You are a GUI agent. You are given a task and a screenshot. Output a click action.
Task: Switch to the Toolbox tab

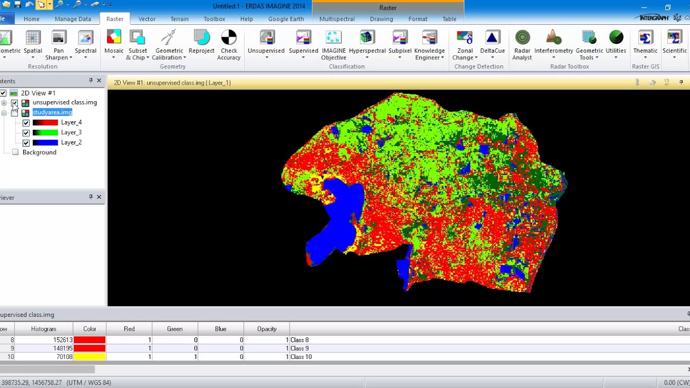click(214, 19)
